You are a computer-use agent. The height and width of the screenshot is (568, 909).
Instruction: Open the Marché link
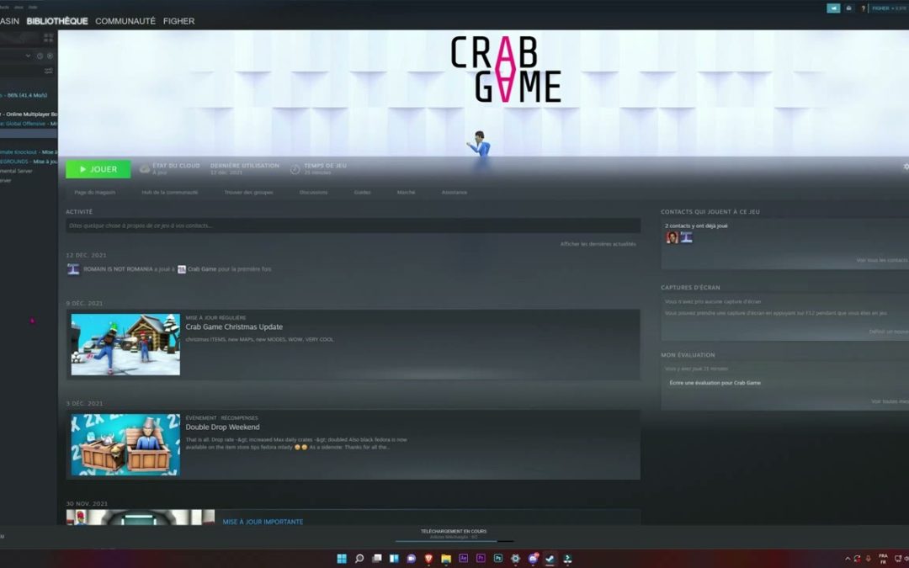pos(406,193)
